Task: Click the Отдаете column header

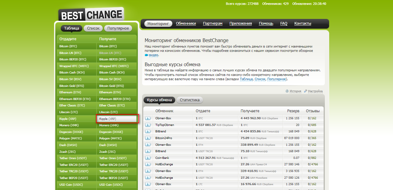Action: [x=203, y=111]
